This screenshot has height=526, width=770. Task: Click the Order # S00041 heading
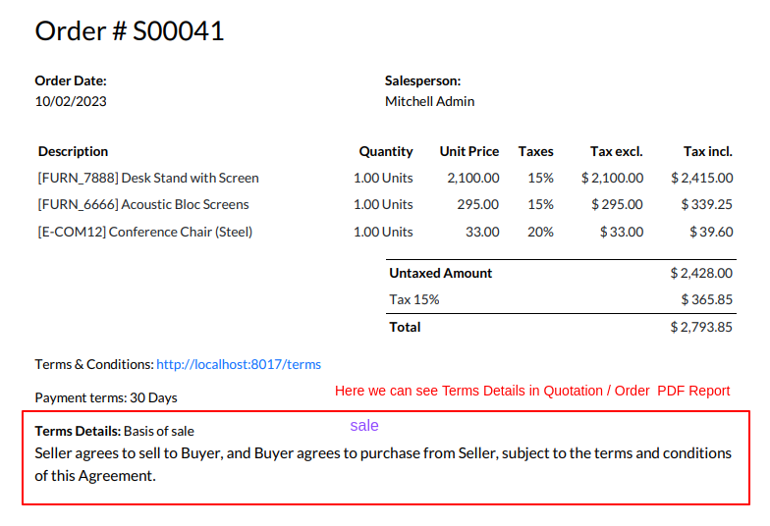click(x=130, y=31)
